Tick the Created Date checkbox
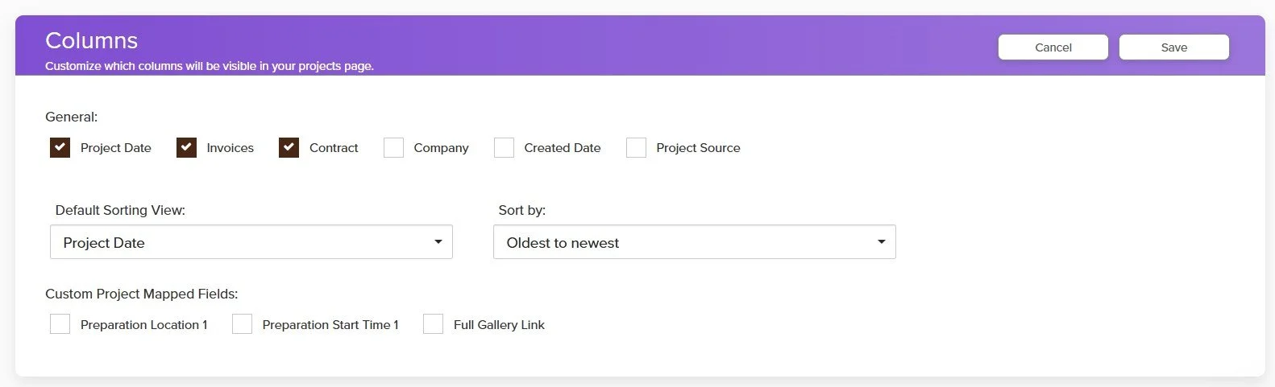The height and width of the screenshot is (387, 1275). click(504, 147)
